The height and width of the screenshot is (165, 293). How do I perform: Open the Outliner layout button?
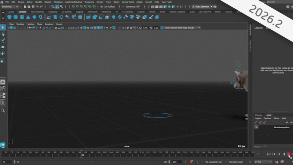tap(3, 102)
